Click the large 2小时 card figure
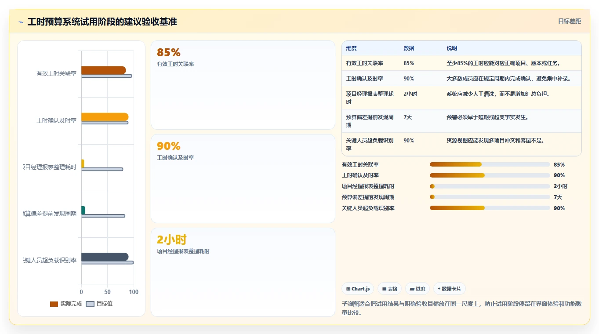This screenshot has width=599, height=334. point(172,240)
